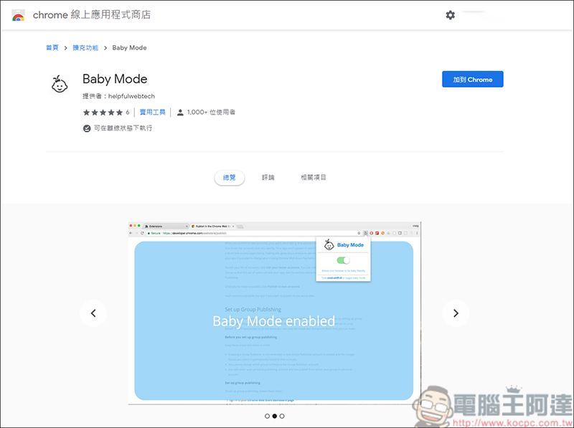
Task: Click the 提供者：helpfulwebtech text
Action: [x=118, y=96]
